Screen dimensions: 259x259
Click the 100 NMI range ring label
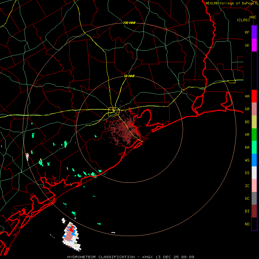click(129, 23)
